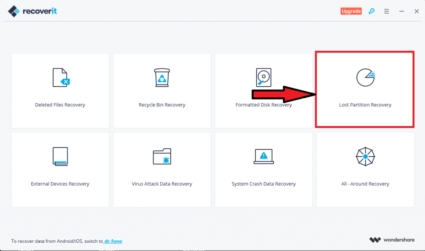Click the "Deleted Files Recovery" text label
This screenshot has height=251, width=425.
(60, 105)
